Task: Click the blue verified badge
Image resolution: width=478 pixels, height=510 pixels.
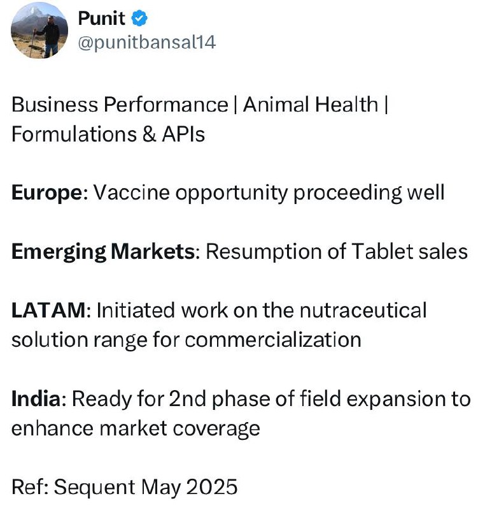Action: (x=139, y=18)
